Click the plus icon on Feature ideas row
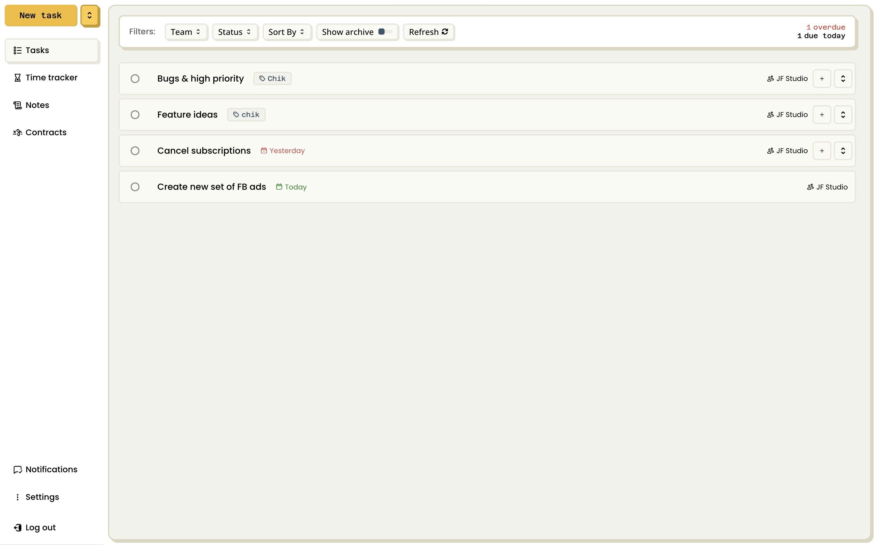The width and height of the screenshot is (876, 545). pos(821,115)
